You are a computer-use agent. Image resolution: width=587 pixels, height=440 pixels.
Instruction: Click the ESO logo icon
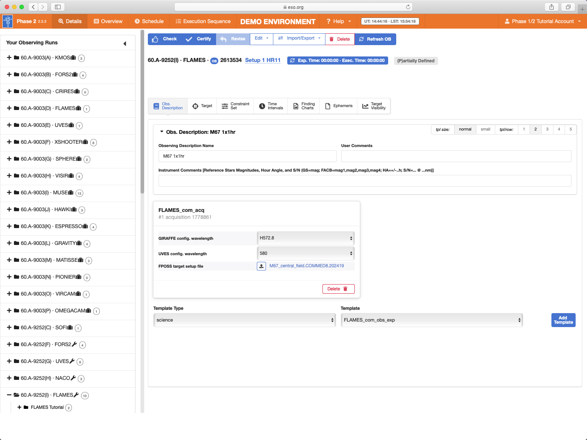tap(8, 21)
